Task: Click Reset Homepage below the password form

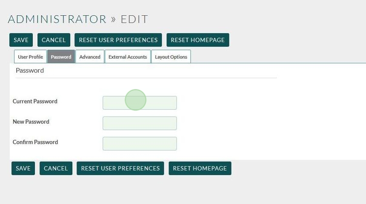Action: [x=200, y=168]
